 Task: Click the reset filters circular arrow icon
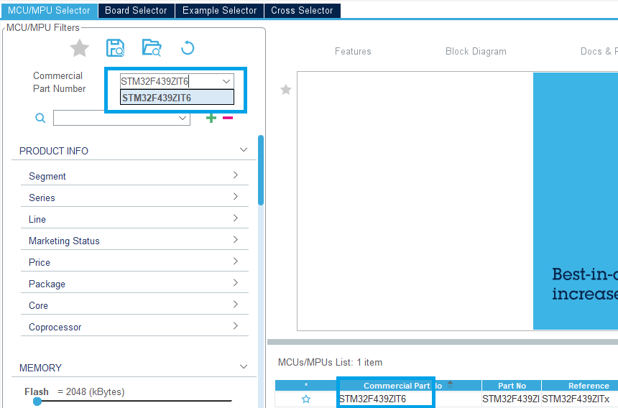pyautogui.click(x=188, y=48)
